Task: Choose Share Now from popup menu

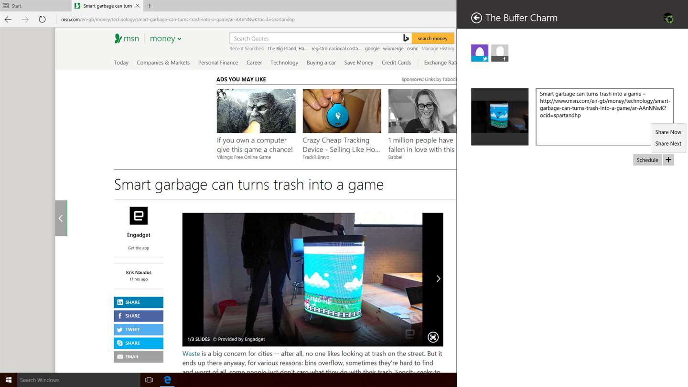Action: (668, 132)
